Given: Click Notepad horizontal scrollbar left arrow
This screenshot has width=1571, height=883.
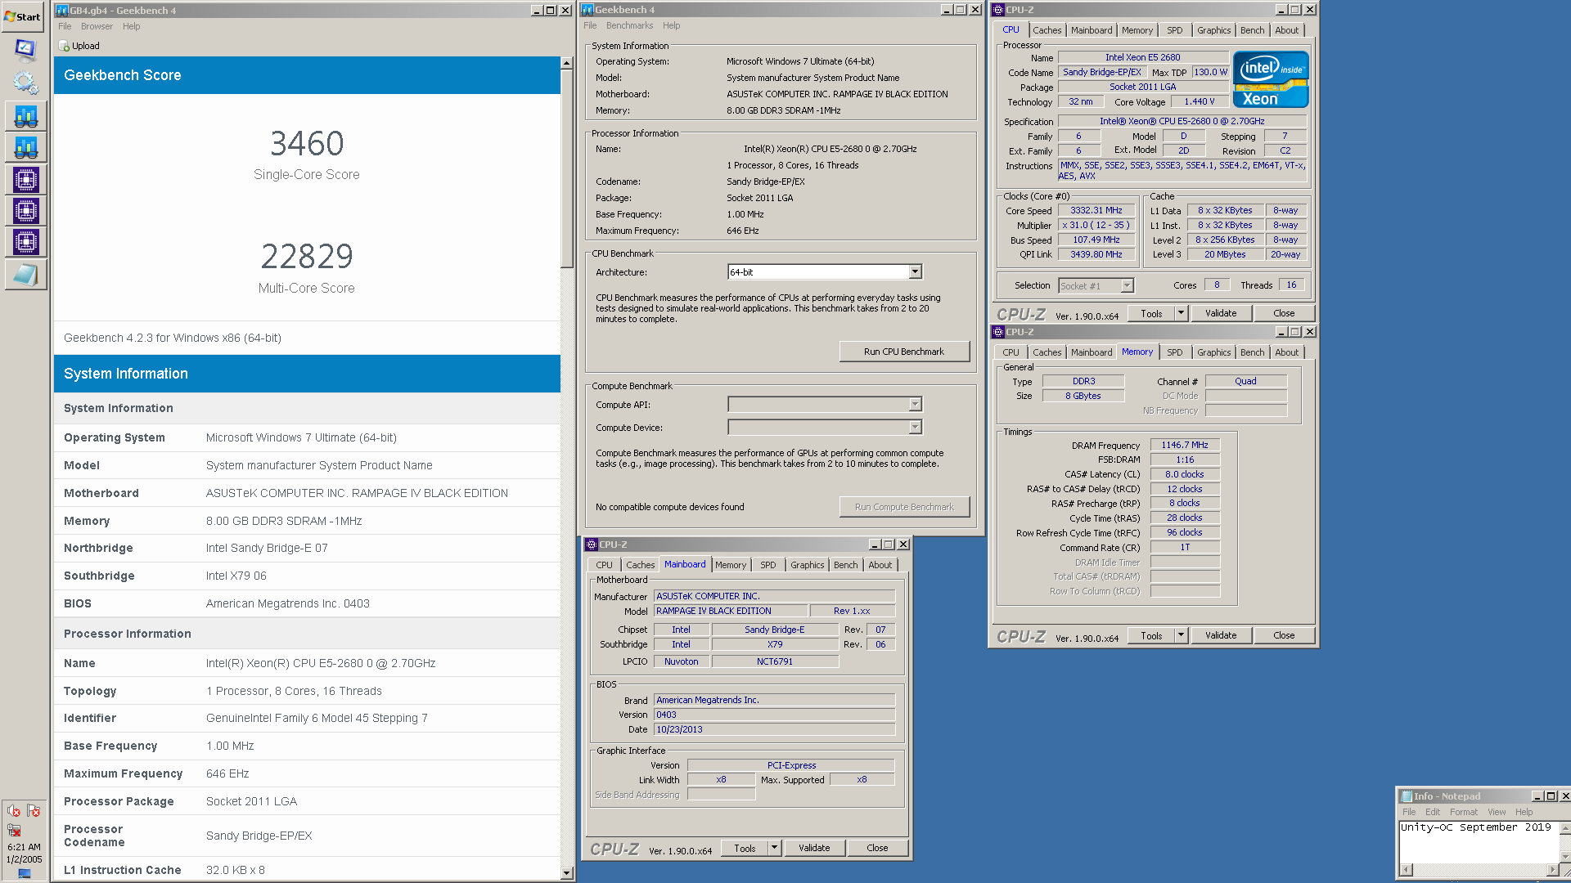Looking at the screenshot, I should 1407,870.
